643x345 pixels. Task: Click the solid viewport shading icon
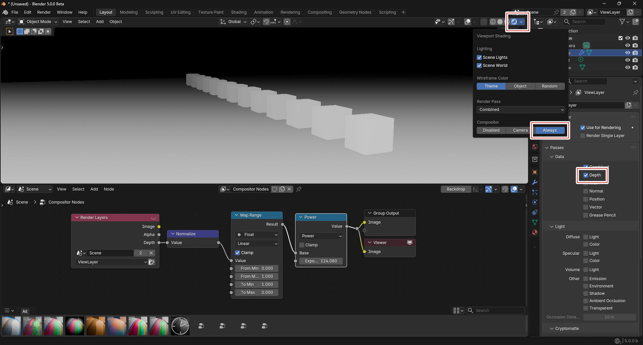pyautogui.click(x=500, y=22)
